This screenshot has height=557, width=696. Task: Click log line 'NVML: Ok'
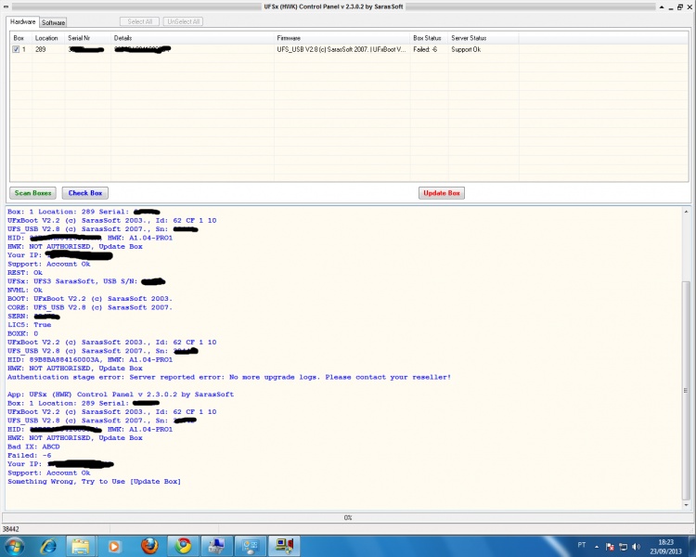[25, 290]
